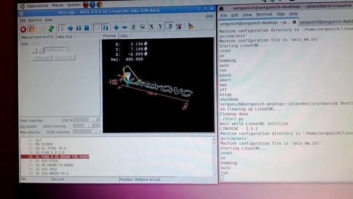Adjust the Feed Override slider

point(87,120)
